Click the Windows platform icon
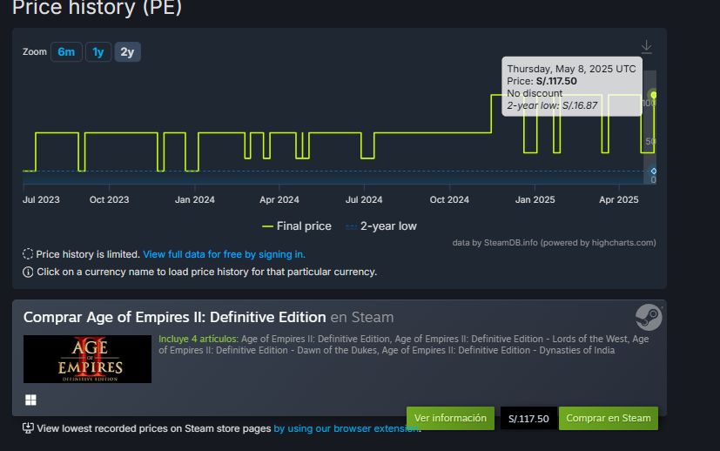This screenshot has width=720, height=451. coord(30,400)
